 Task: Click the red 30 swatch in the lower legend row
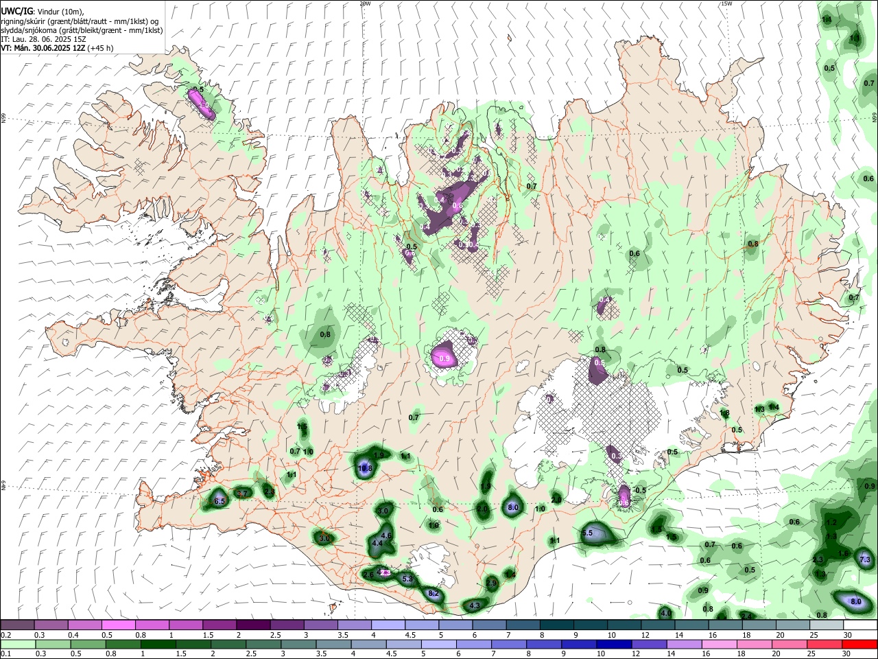tap(860, 644)
